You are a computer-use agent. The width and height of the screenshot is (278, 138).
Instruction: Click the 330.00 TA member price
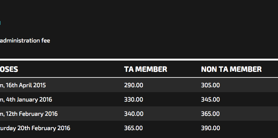[x=134, y=100]
